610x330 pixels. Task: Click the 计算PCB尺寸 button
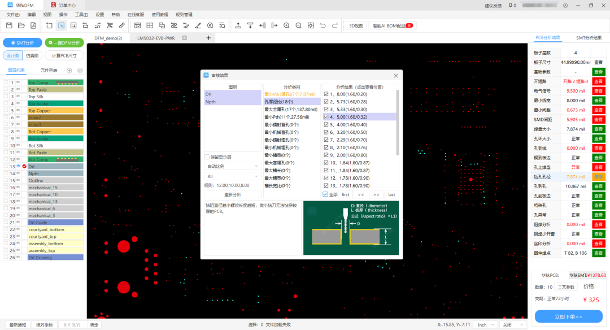(x=64, y=55)
